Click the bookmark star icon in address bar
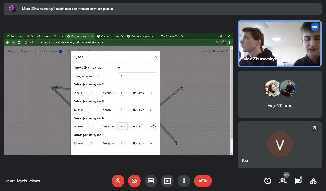Screen dimensions: 326x191 click(217, 42)
